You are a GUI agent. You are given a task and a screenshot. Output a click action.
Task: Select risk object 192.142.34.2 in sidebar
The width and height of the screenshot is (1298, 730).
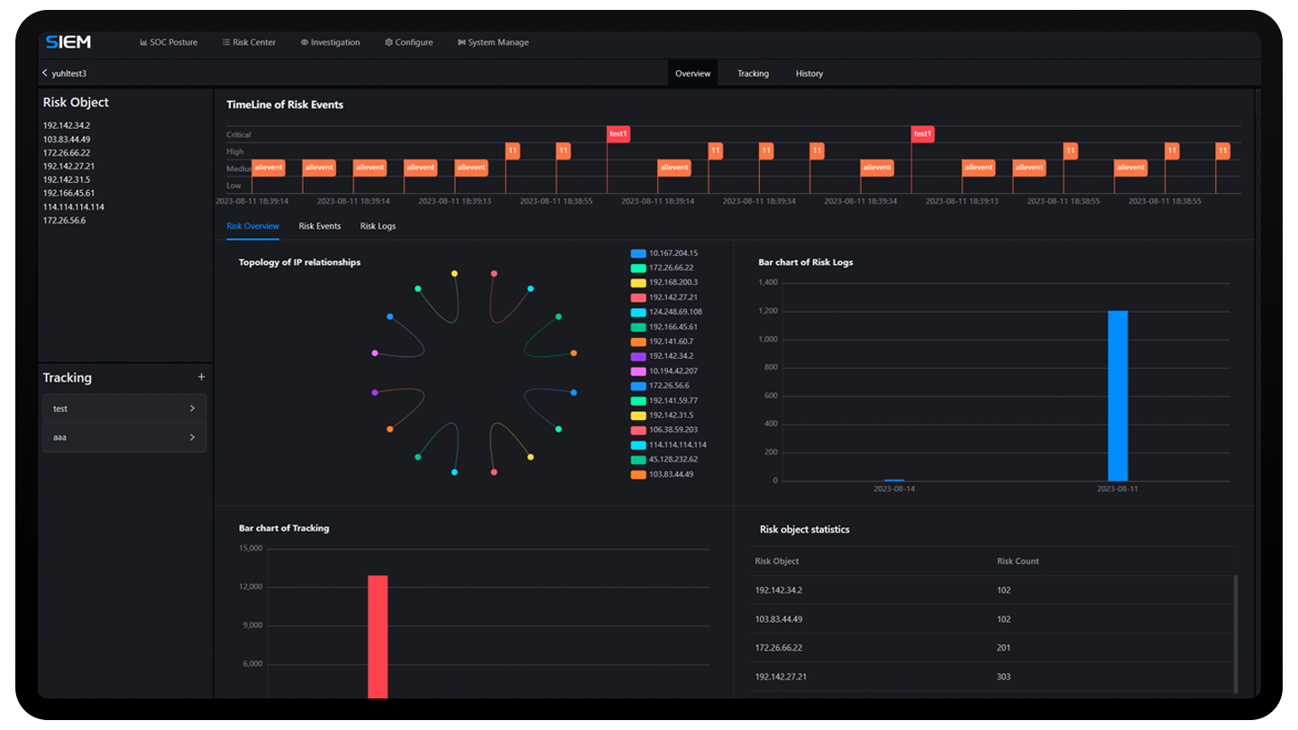tap(67, 126)
